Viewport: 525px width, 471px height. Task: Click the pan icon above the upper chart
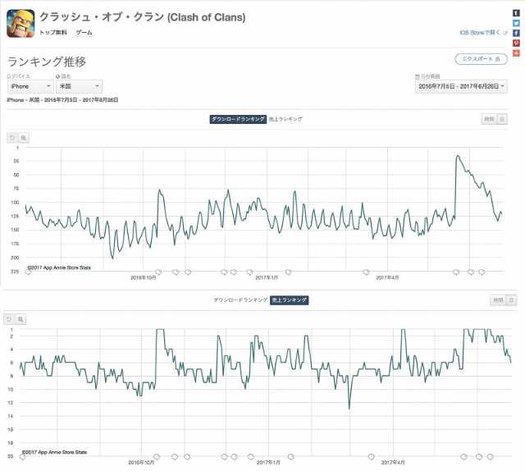12,138
